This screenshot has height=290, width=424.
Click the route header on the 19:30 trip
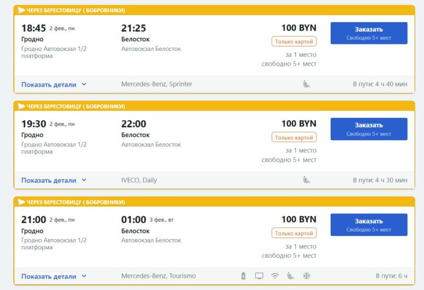click(76, 106)
